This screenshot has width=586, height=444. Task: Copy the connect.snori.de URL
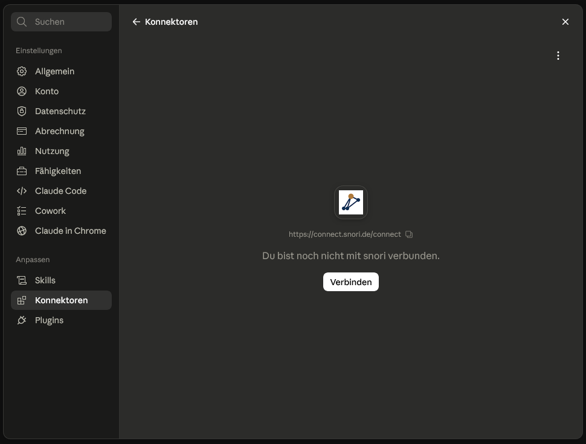tap(409, 234)
